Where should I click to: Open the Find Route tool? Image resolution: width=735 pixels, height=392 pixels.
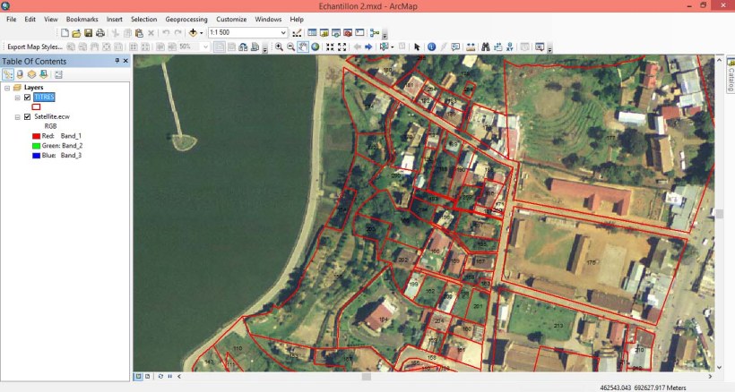click(x=497, y=47)
